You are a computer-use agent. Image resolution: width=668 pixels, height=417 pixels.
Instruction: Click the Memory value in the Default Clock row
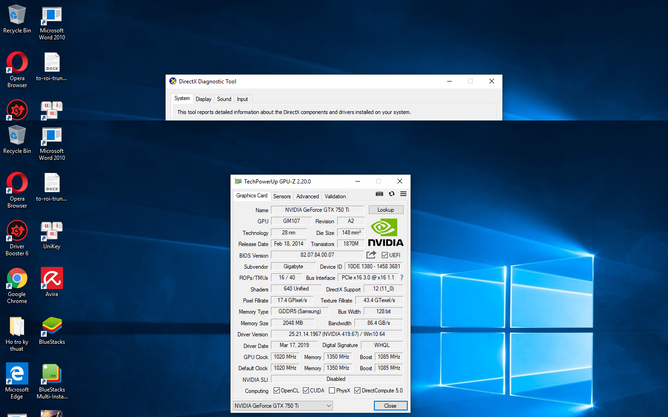pos(338,368)
